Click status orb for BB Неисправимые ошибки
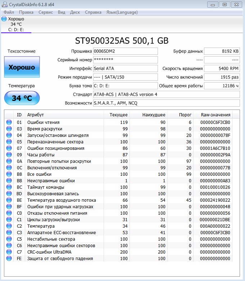Image resolution: width=245 pixels, height=281 pixels. pyautogui.click(x=9, y=181)
